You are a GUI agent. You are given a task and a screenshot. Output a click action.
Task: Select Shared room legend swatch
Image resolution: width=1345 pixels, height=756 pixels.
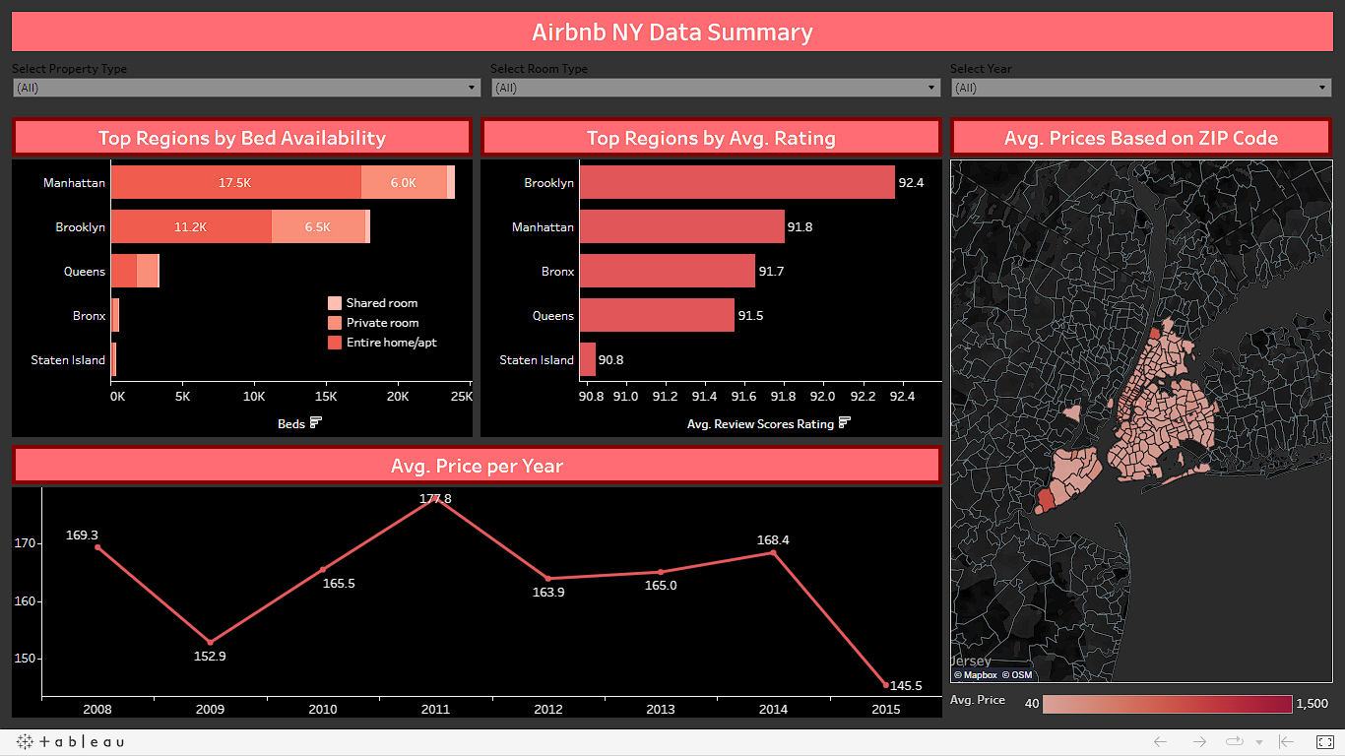point(335,303)
